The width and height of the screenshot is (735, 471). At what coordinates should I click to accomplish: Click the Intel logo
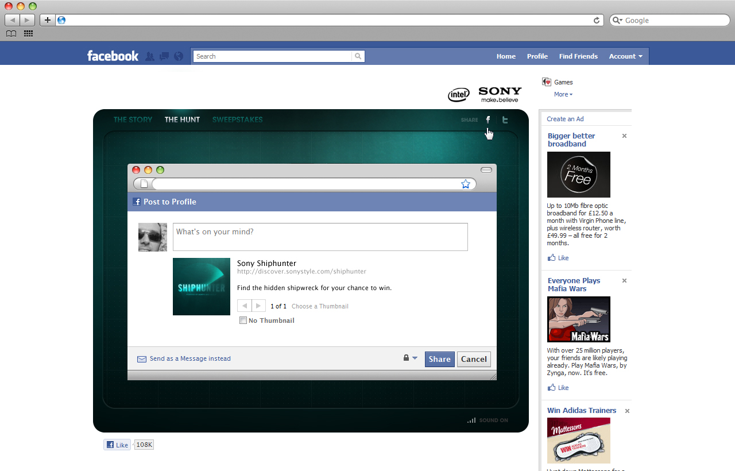pos(459,95)
